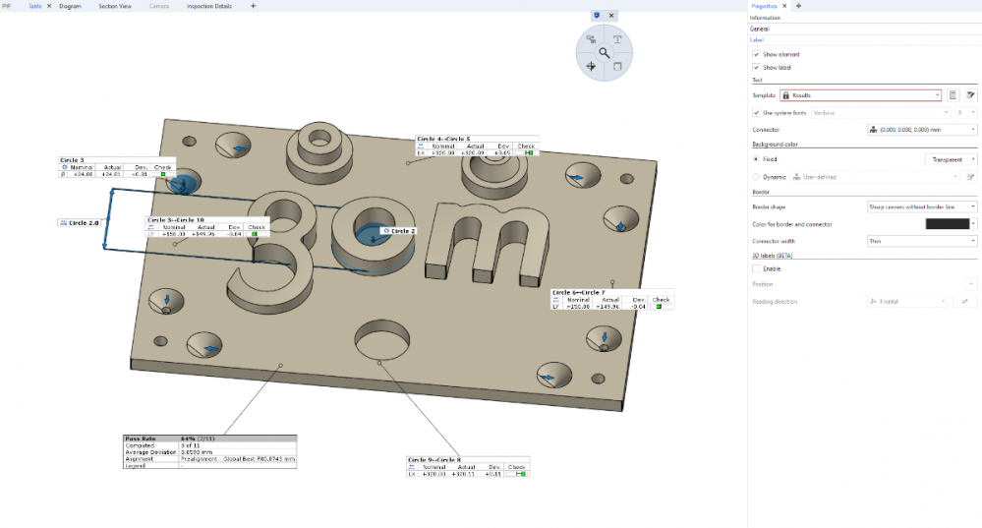This screenshot has height=528, width=982.
Task: Select the Circle 2 label in viewport
Action: (x=402, y=231)
